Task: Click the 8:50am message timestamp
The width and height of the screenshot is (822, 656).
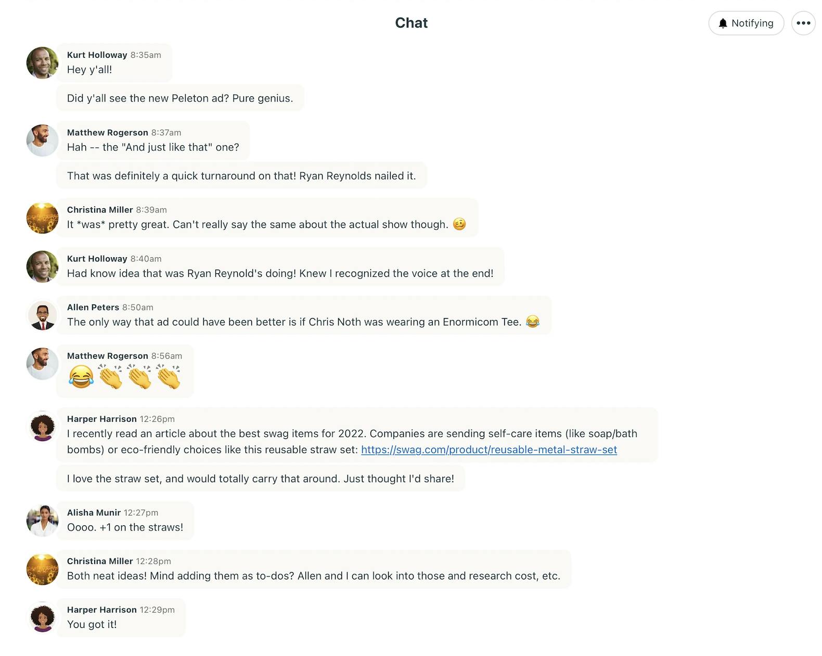Action: tap(138, 308)
